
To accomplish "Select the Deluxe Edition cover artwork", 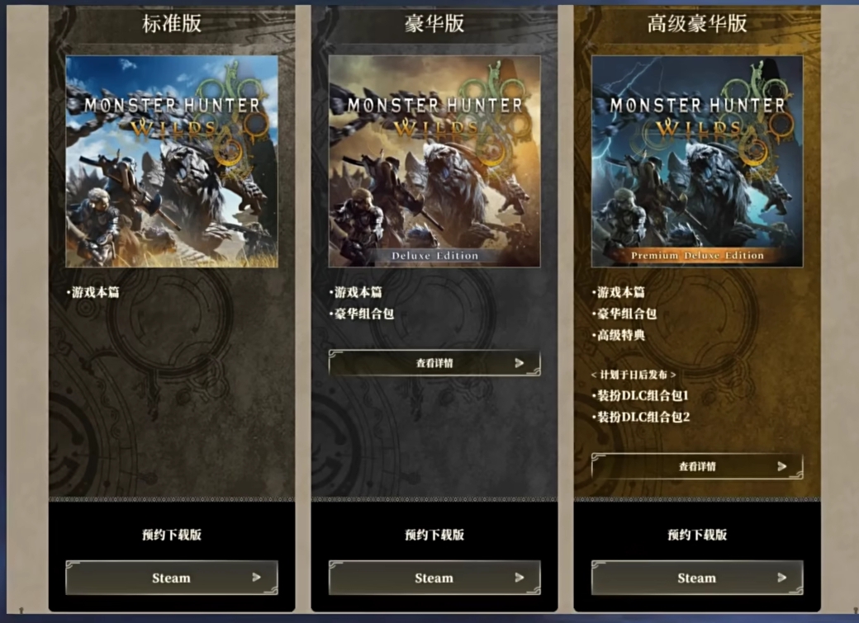I will [434, 162].
